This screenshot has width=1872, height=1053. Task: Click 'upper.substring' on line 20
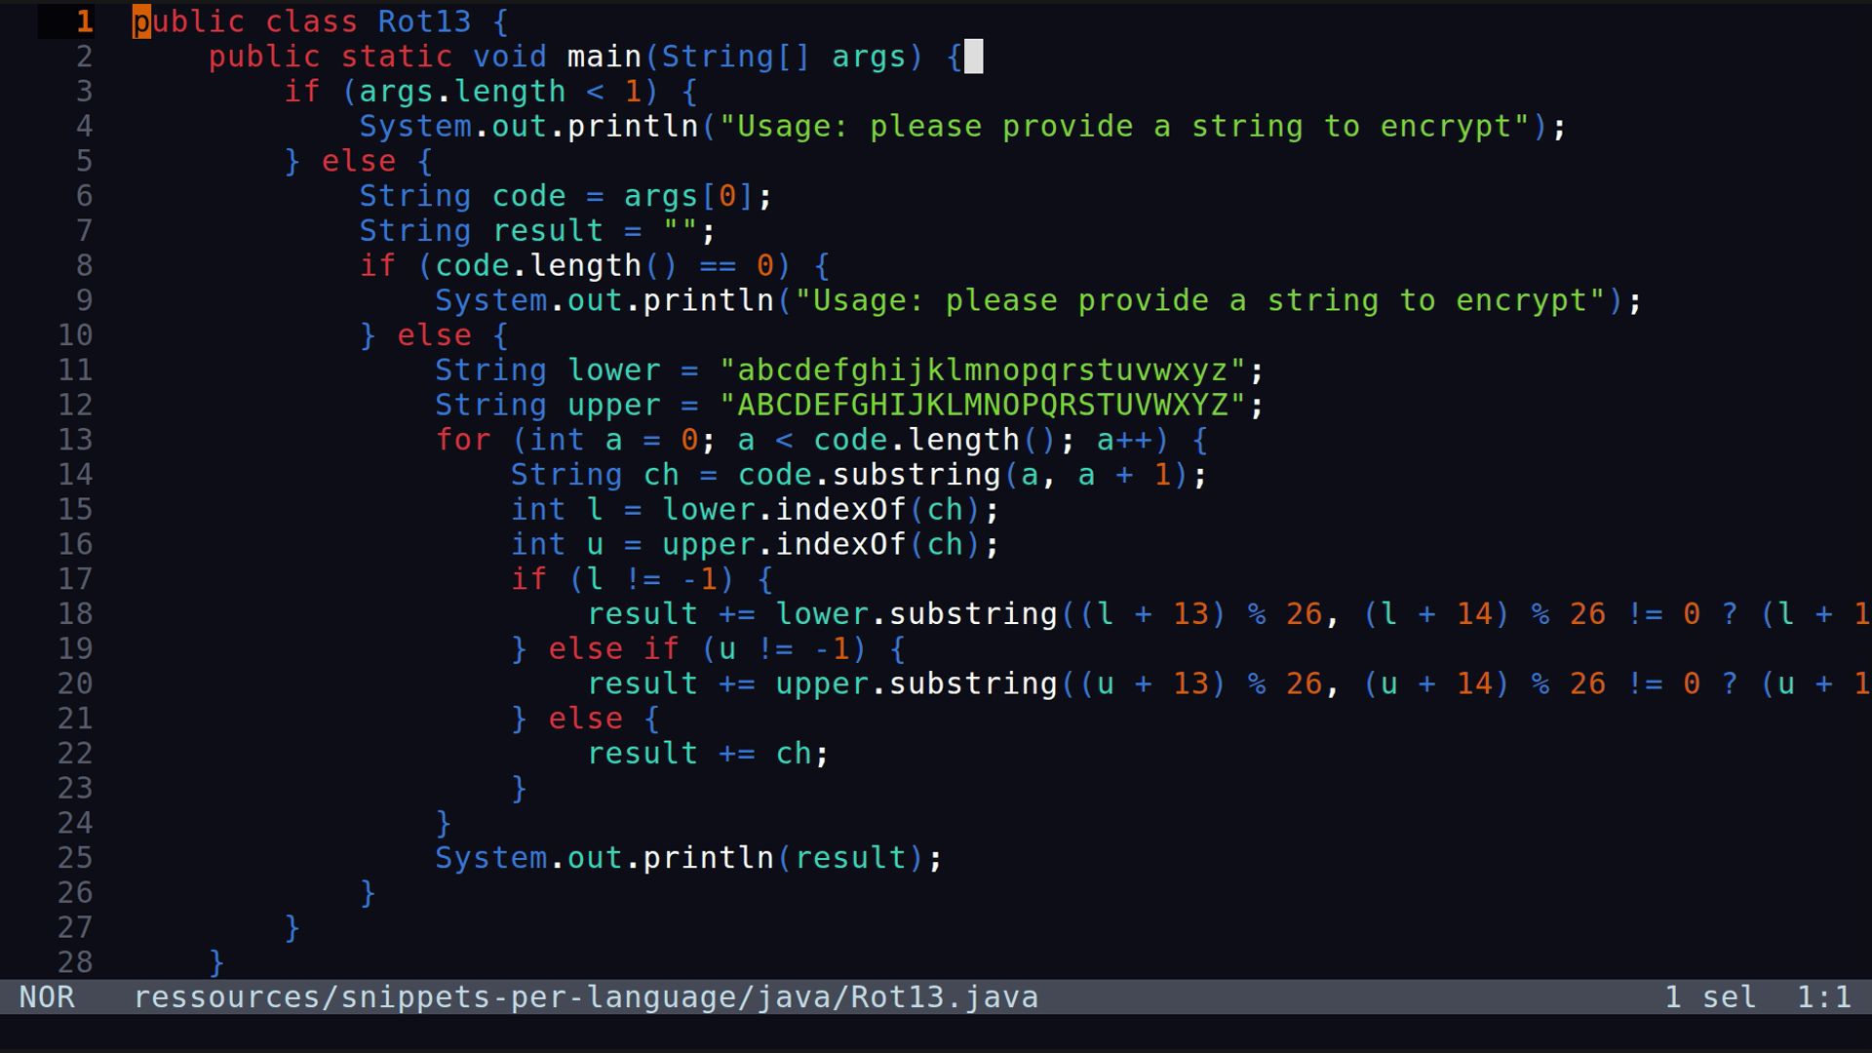click(x=916, y=684)
